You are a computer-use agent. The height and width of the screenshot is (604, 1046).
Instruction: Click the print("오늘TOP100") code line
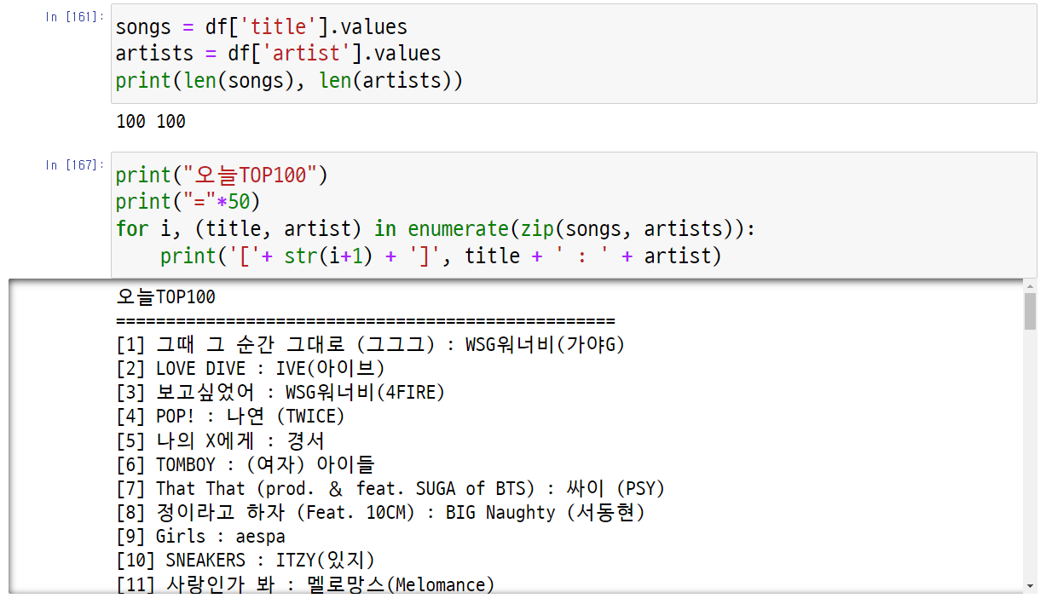222,175
